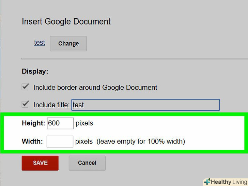Uncheck the Include title checkbox
This screenshot has height=186, width=248.
tap(25, 104)
